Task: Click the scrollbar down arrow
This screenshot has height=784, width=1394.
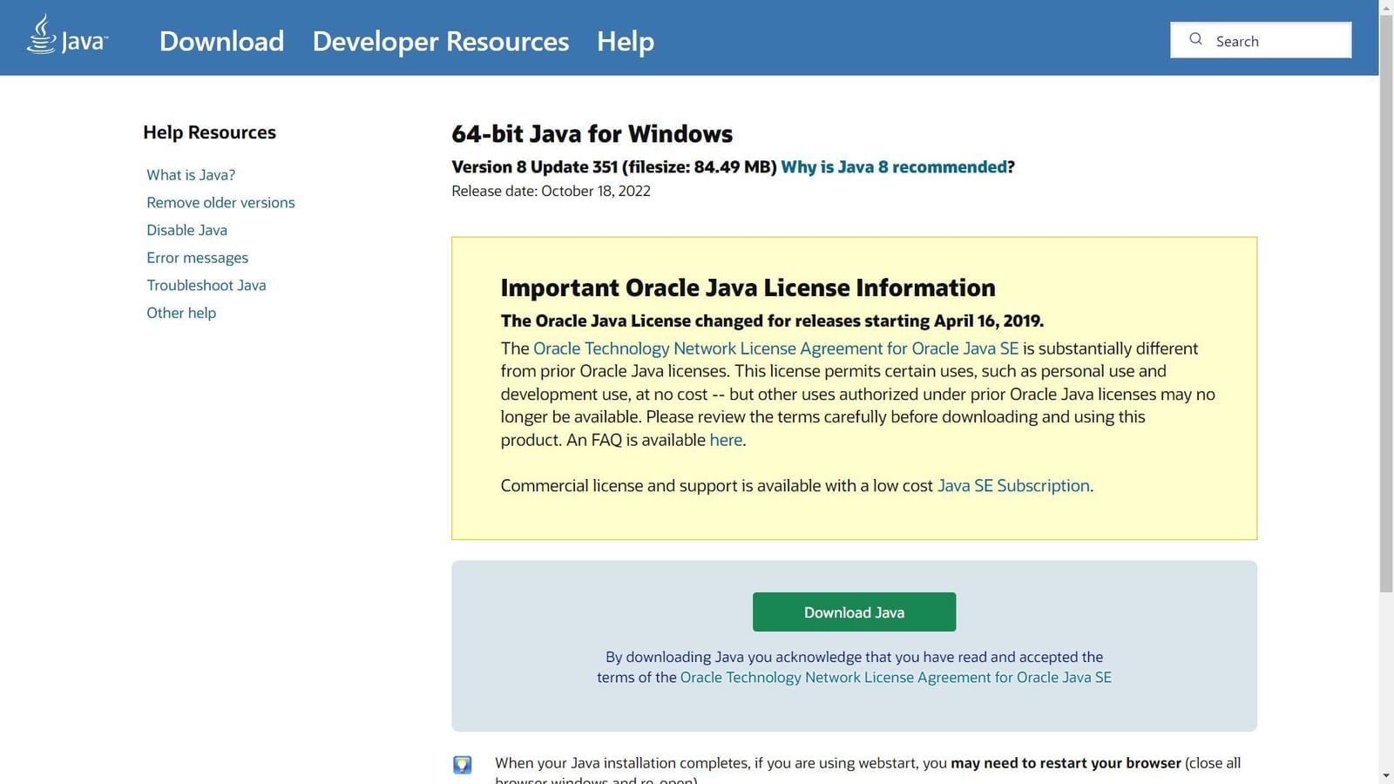Action: tap(1385, 775)
